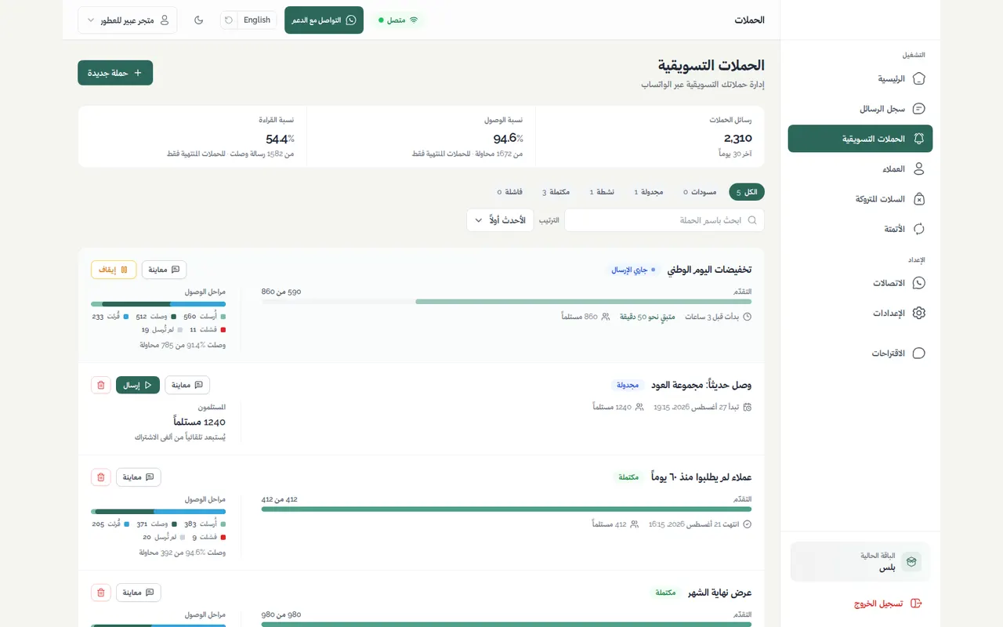
Task: Delete the وصل حديثاً: مجموعة العود campaign
Action: click(100, 385)
